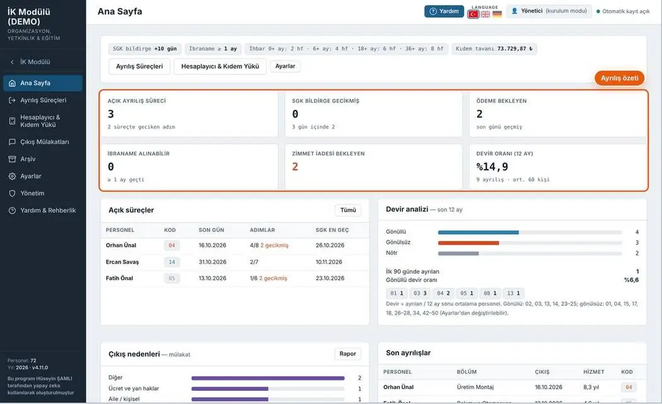Click the 'Kıdem tavanı 73.729,87 ₺' tag
662x404 pixels.
(494, 49)
